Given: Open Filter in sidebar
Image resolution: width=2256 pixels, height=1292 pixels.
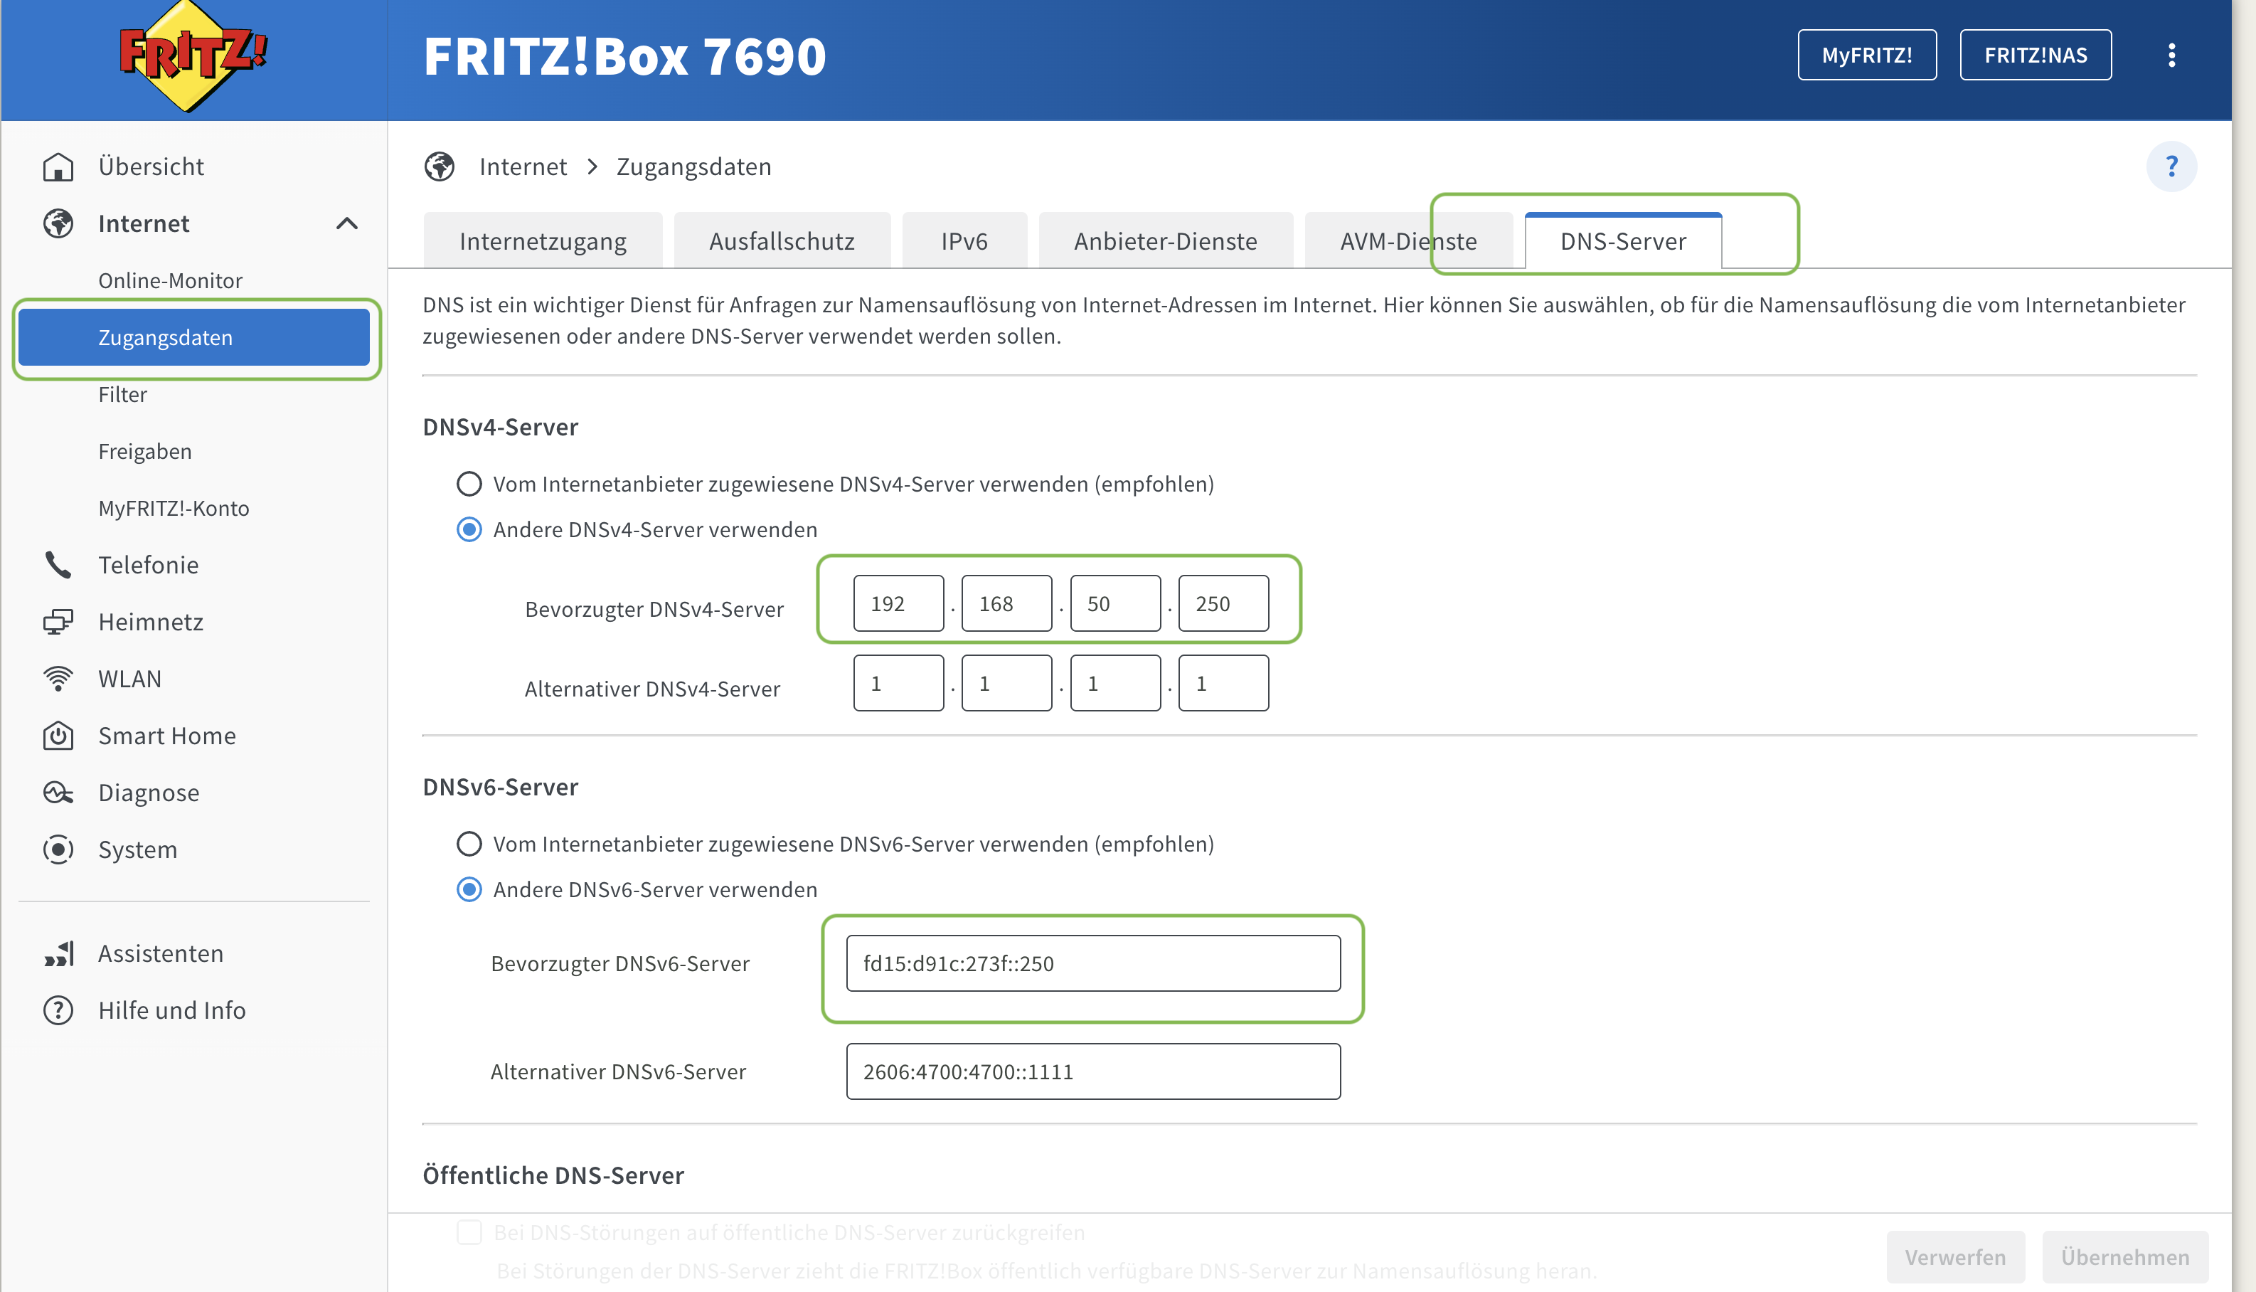Looking at the screenshot, I should [x=122, y=394].
